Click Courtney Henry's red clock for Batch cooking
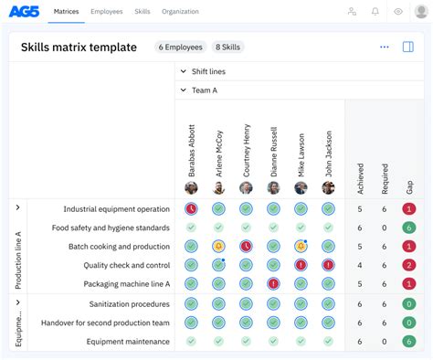Viewport: 433px width, 360px height. coord(246,246)
